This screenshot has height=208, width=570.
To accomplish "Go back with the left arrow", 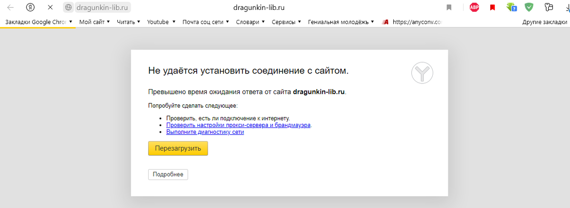I will click(10, 8).
